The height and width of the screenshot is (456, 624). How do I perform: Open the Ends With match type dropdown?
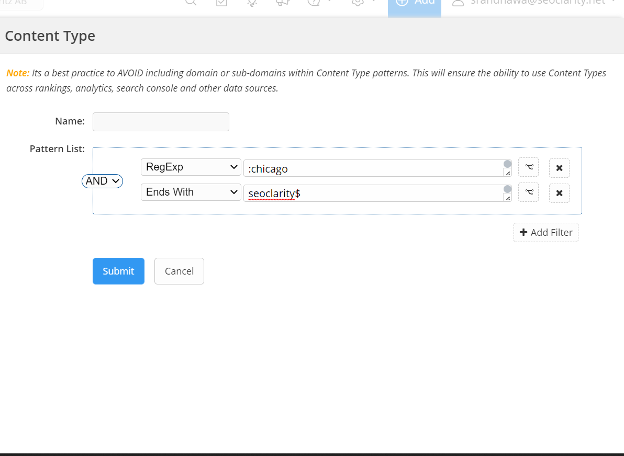pyautogui.click(x=191, y=192)
